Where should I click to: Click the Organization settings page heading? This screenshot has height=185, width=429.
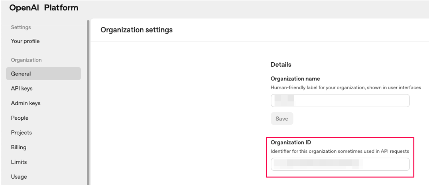pos(137,30)
